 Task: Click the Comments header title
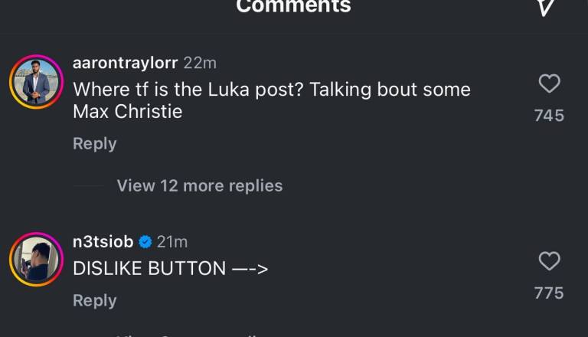click(293, 7)
